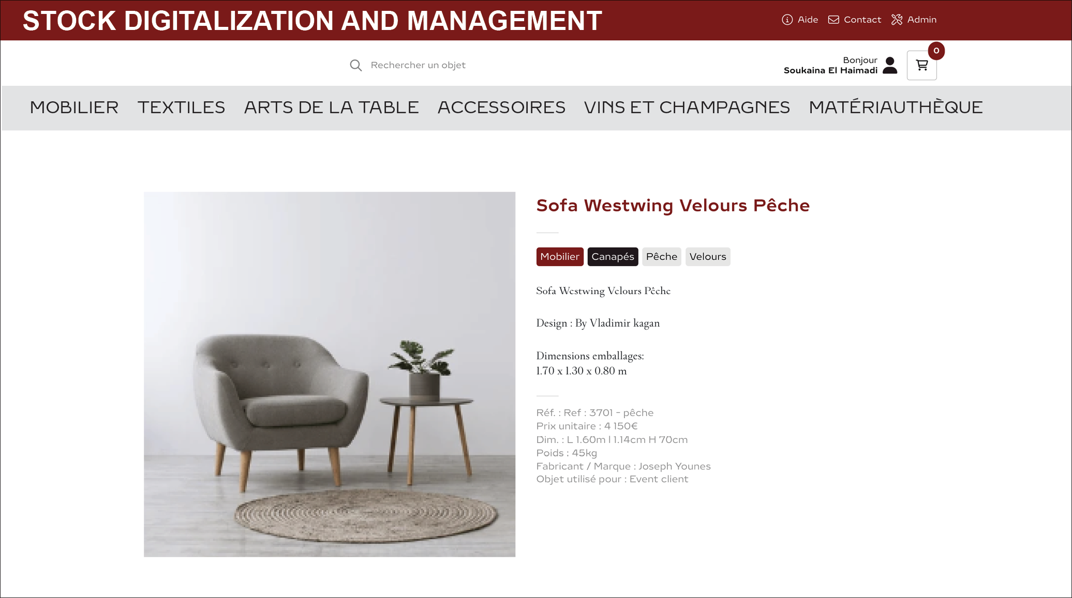
Task: Open the Mobilier menu
Action: (74, 108)
